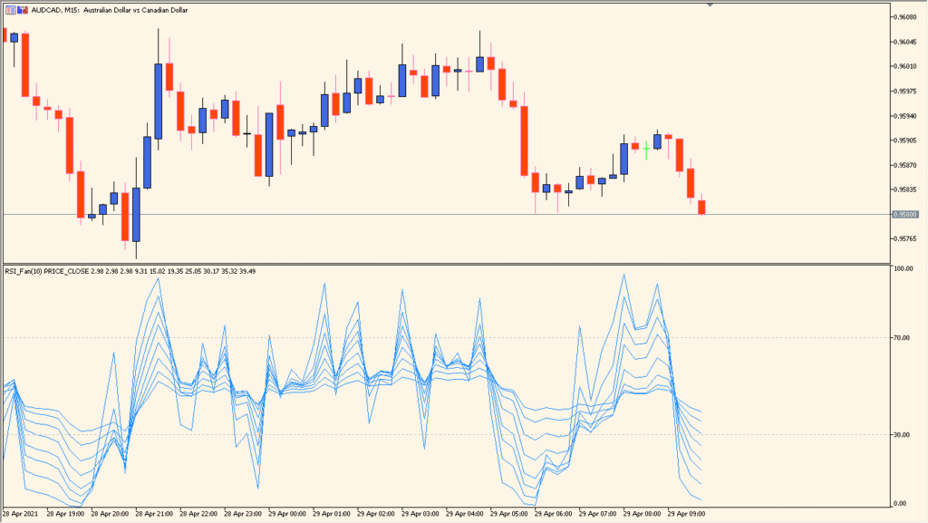Click the AUDCAD, M15 chart title text

110,10
